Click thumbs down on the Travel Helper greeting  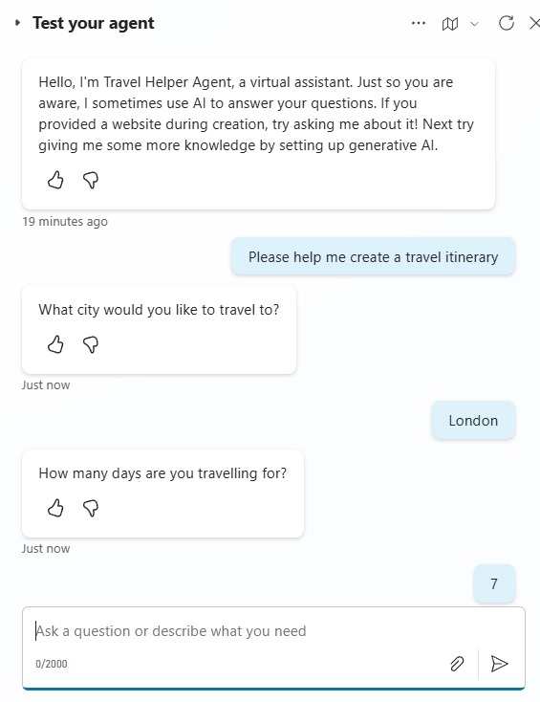[91, 180]
